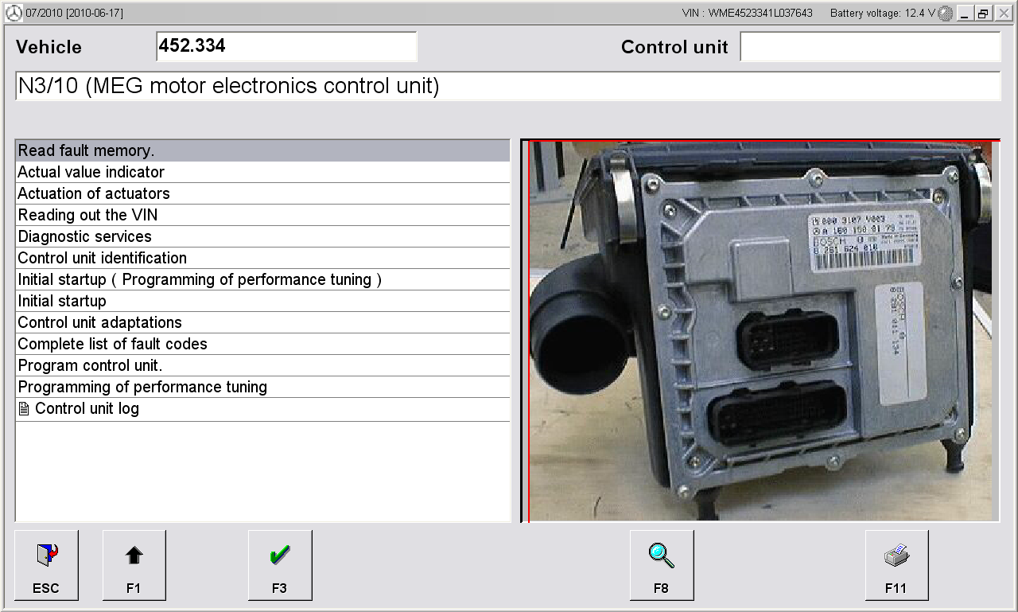Viewport: 1018px width, 612px height.
Task: Click the Control unit log document icon
Action: [x=25, y=409]
